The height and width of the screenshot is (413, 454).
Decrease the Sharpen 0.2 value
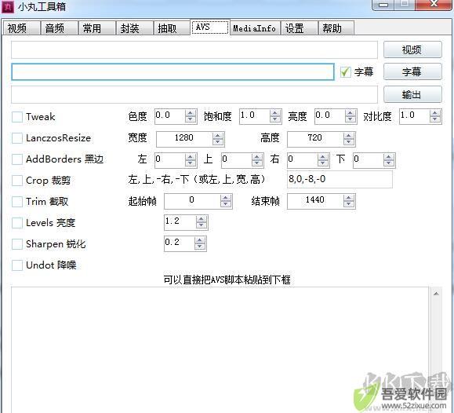pos(200,247)
